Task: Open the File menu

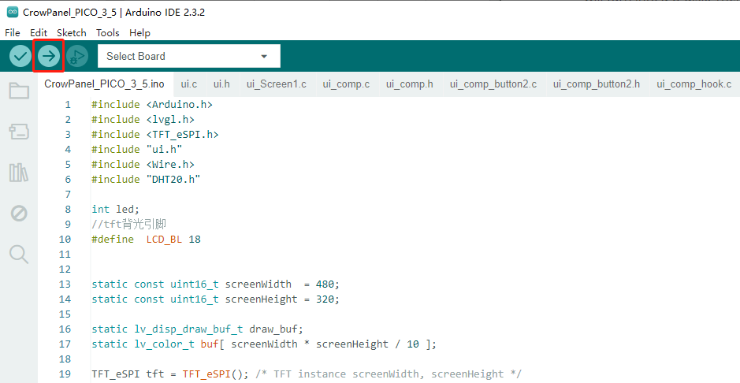Action: [x=13, y=32]
